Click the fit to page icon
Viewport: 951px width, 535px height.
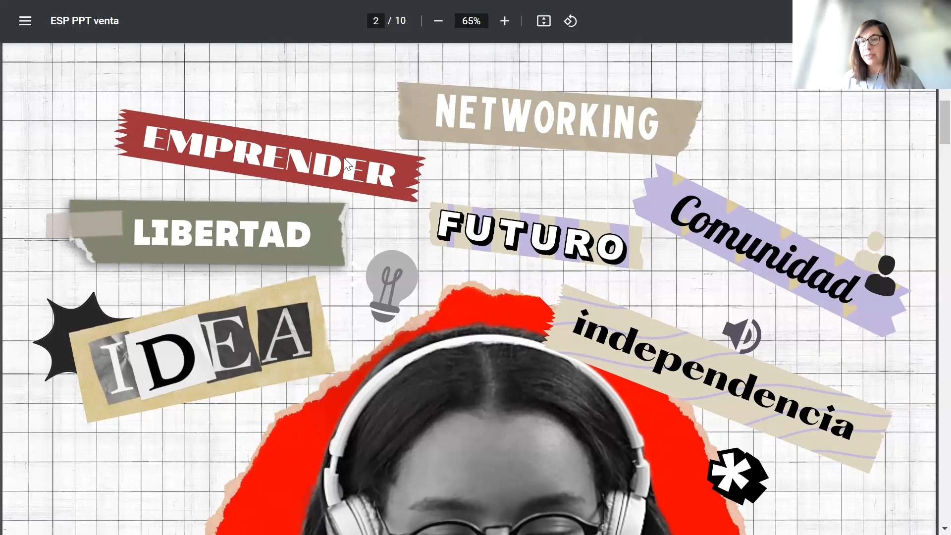(x=543, y=21)
